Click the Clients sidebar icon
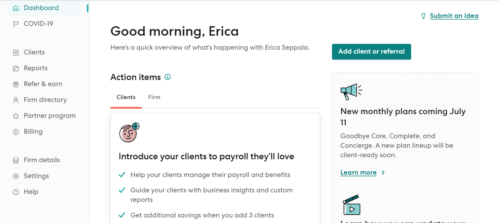Viewport: 499px width, 223px height. 16,52
